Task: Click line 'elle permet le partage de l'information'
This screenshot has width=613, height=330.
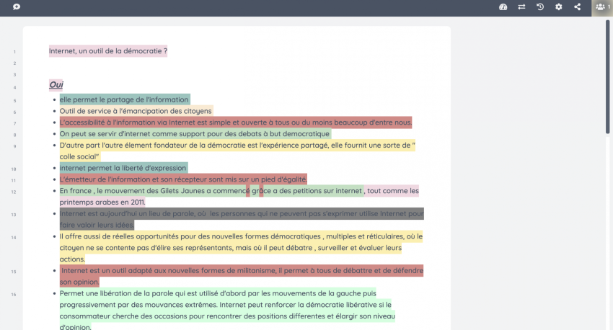Action: coord(124,99)
